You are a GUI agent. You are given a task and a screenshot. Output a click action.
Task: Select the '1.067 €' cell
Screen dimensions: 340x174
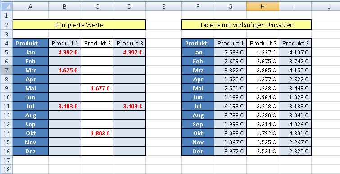pyautogui.click(x=230, y=142)
